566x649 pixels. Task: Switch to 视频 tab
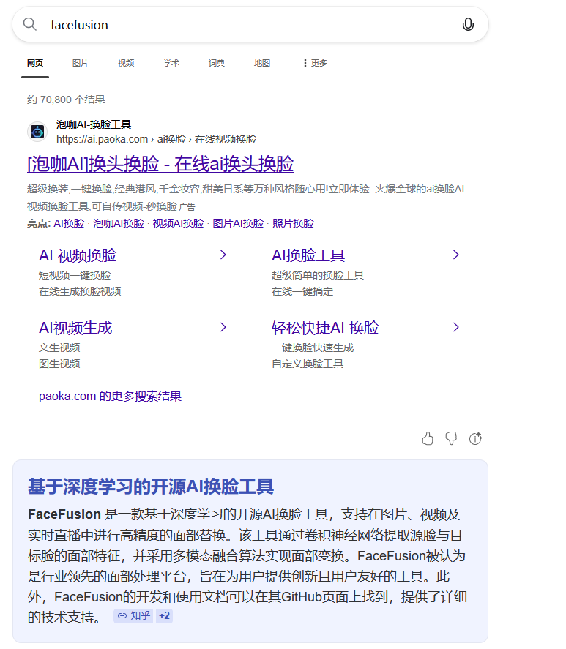126,63
